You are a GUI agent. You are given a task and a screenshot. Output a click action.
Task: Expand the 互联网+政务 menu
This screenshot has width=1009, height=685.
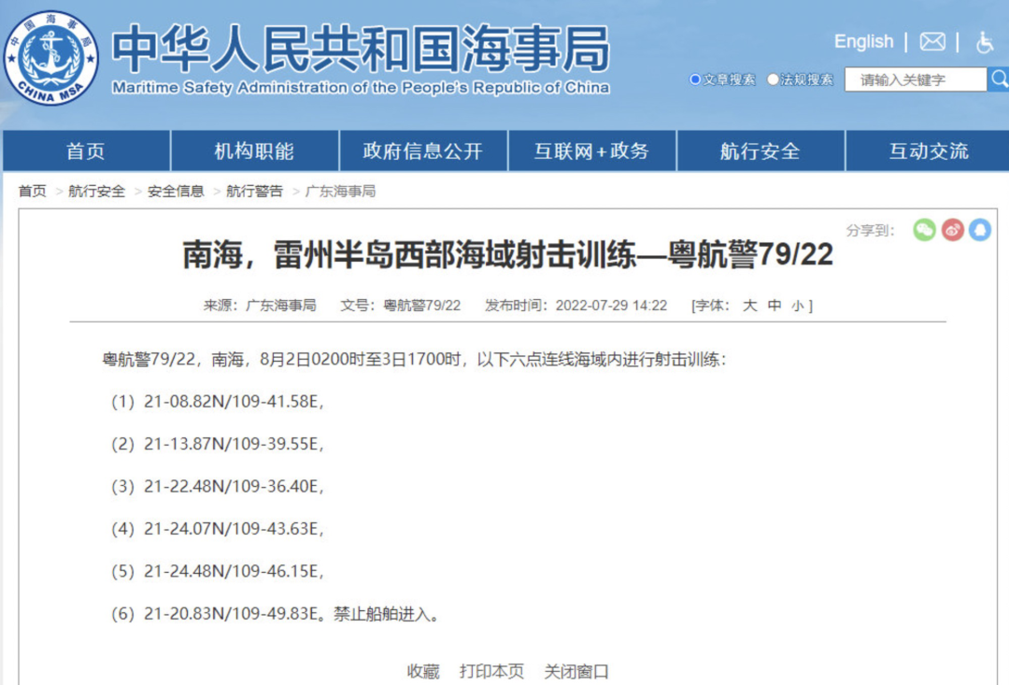(x=591, y=150)
